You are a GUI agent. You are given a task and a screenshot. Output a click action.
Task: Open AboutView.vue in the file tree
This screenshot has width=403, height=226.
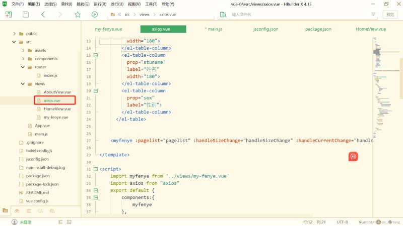click(57, 92)
